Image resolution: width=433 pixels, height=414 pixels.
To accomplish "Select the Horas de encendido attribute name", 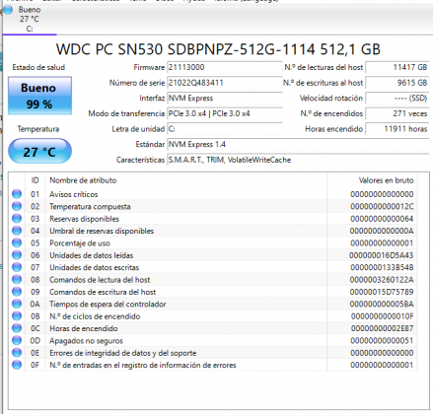I will [x=84, y=328].
